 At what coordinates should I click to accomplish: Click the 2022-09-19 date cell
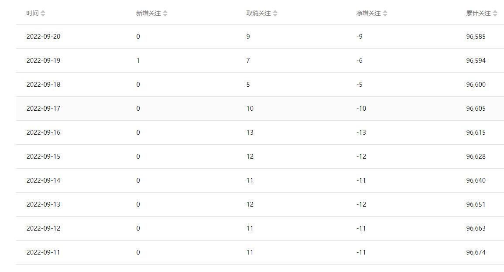point(43,61)
